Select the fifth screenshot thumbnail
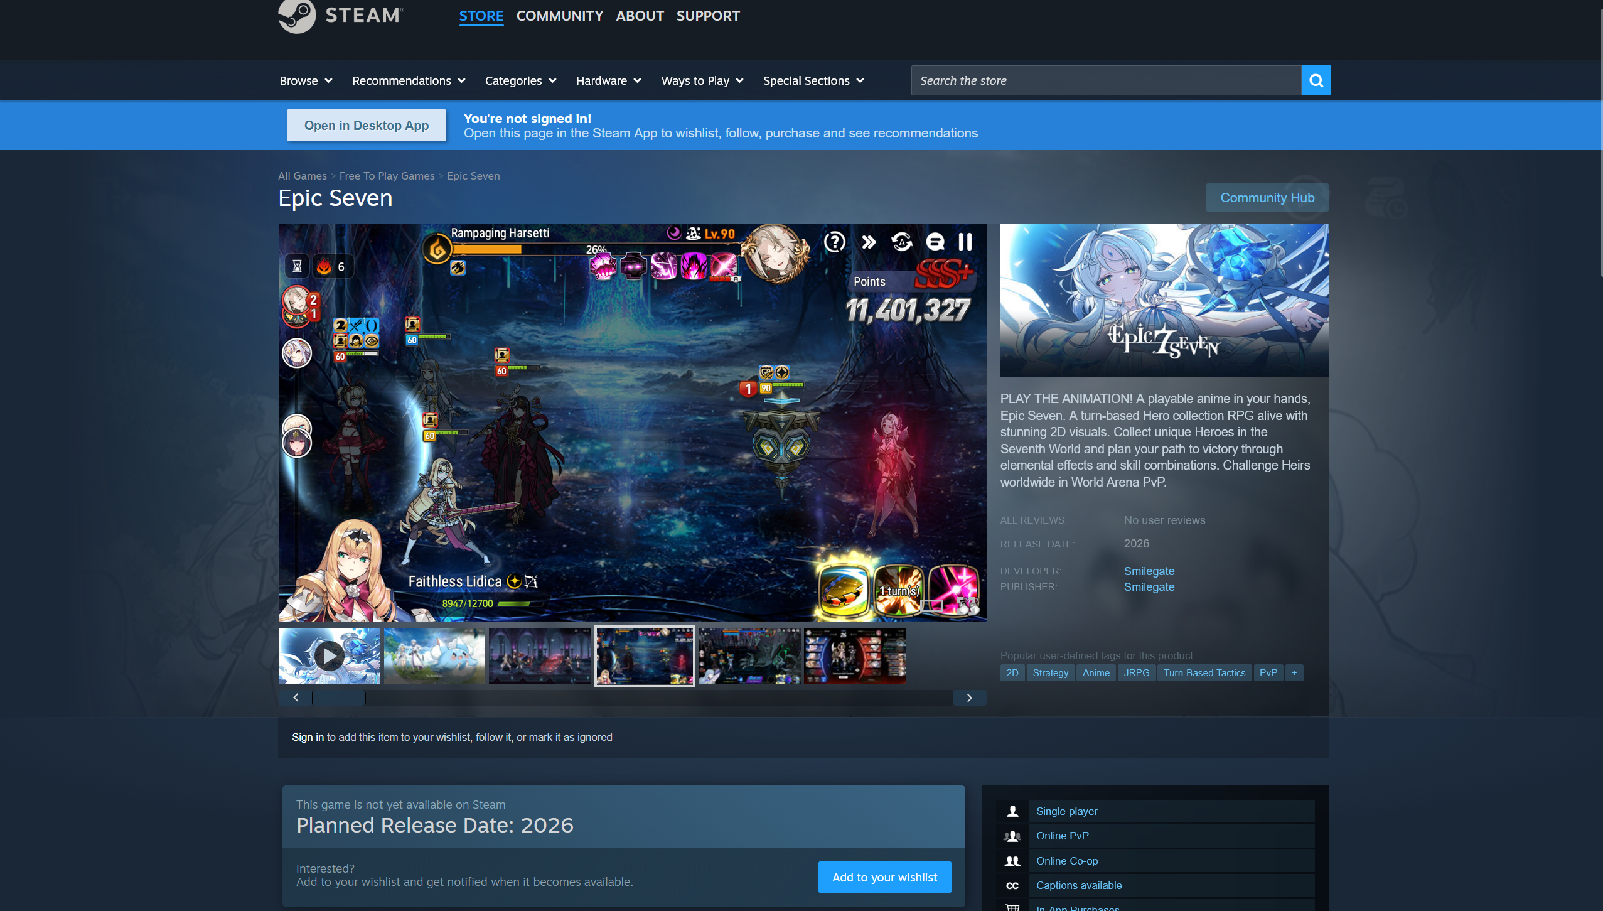 click(750, 656)
